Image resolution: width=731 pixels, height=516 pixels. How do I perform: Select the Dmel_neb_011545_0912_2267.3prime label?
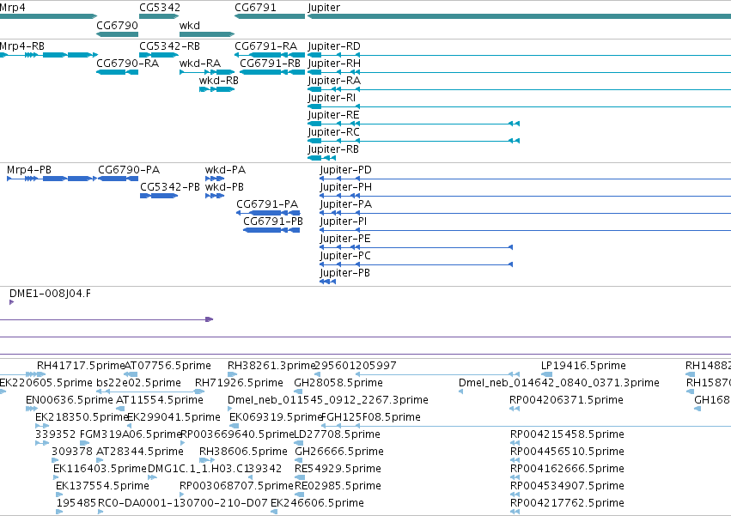pos(328,400)
